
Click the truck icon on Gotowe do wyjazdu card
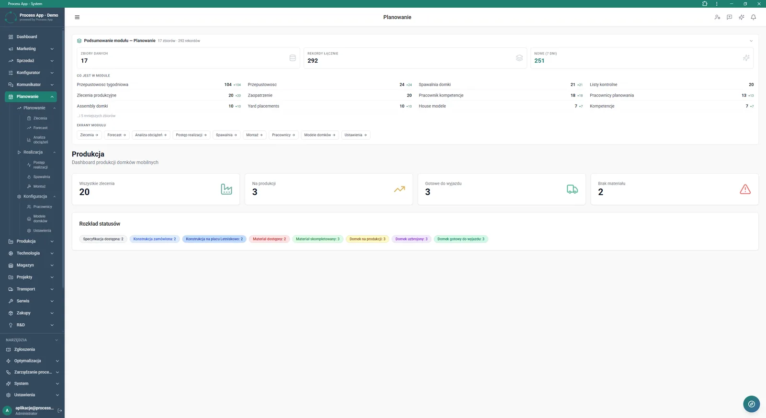click(x=572, y=189)
